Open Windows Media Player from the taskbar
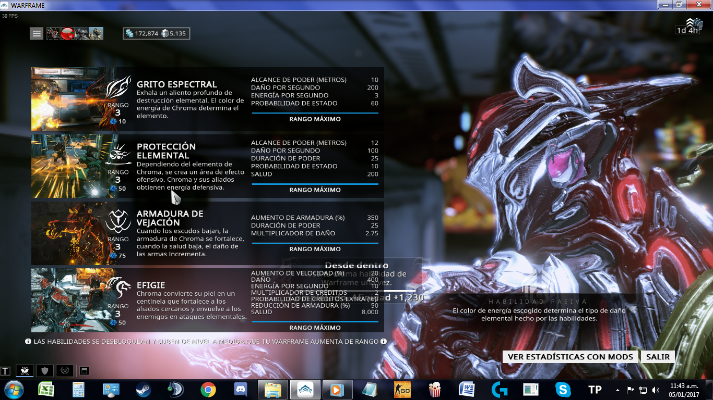Viewport: 713px width, 400px height. click(x=337, y=390)
